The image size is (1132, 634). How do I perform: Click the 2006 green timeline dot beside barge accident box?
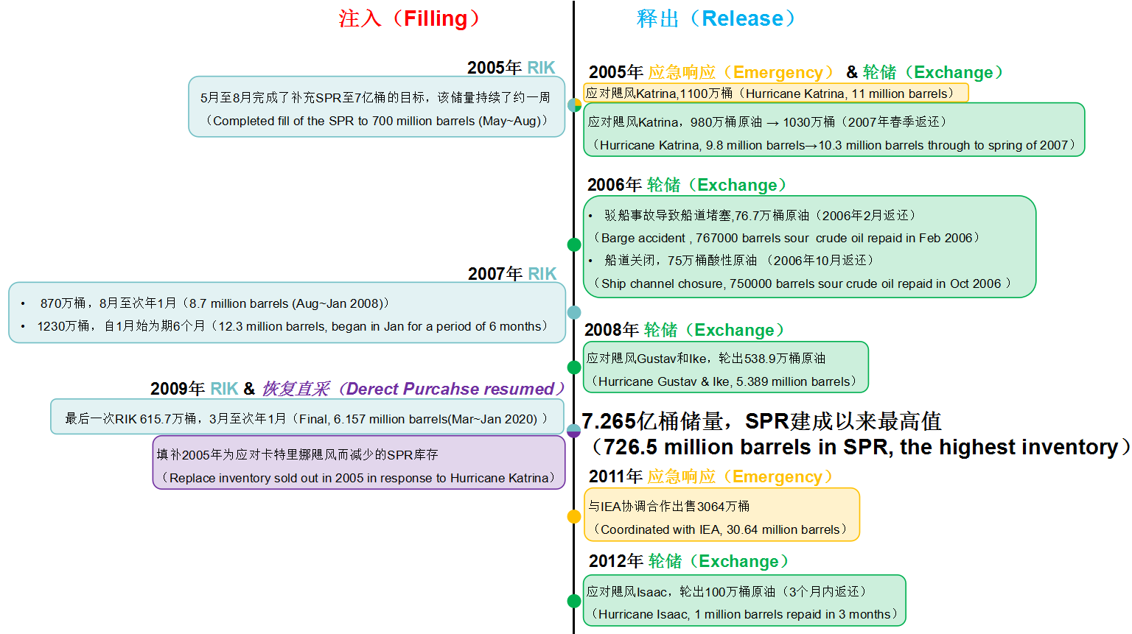[574, 244]
